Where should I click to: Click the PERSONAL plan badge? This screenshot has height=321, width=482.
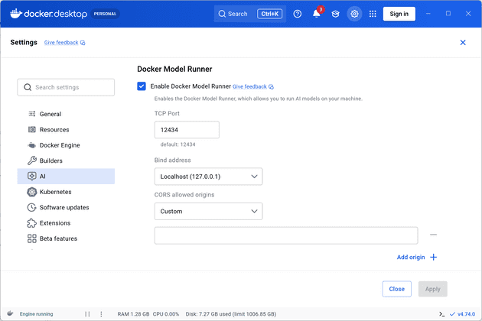(x=105, y=14)
